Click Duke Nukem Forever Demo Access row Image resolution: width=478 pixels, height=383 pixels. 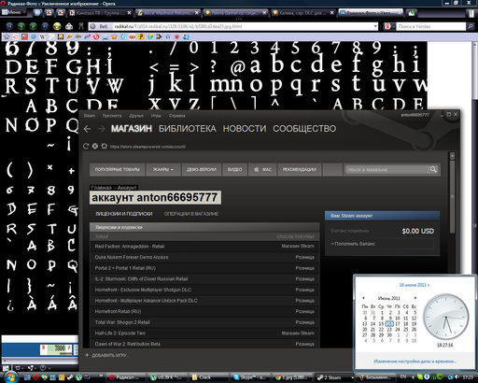coord(204,257)
